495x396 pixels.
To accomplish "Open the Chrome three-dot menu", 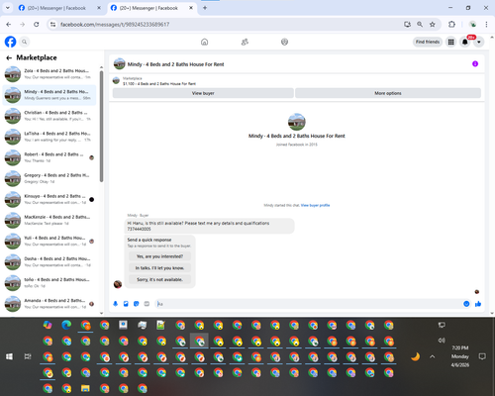I will point(486,25).
